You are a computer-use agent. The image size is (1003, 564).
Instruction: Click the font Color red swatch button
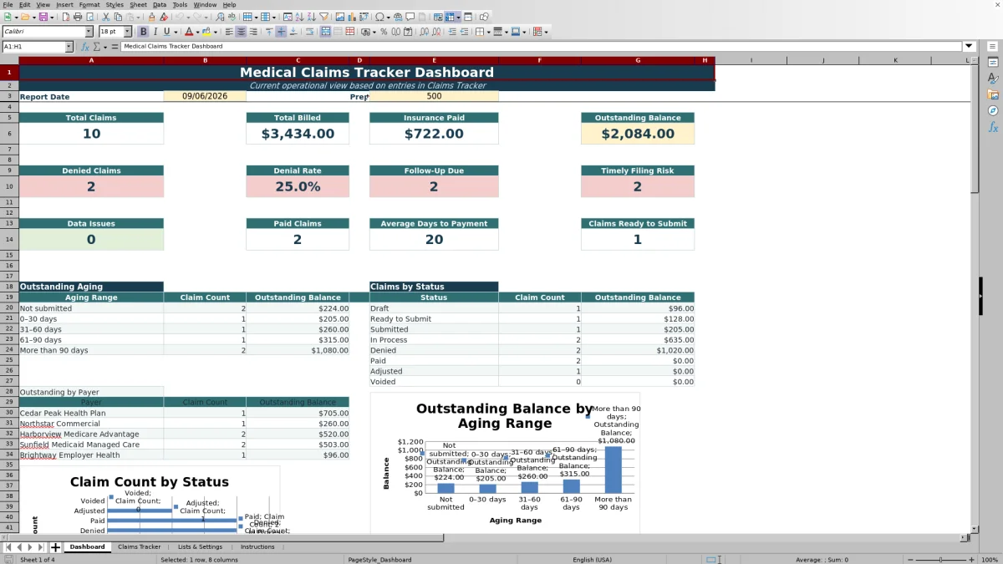[189, 32]
